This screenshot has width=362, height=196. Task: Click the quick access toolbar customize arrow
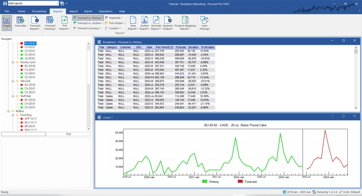67,3
